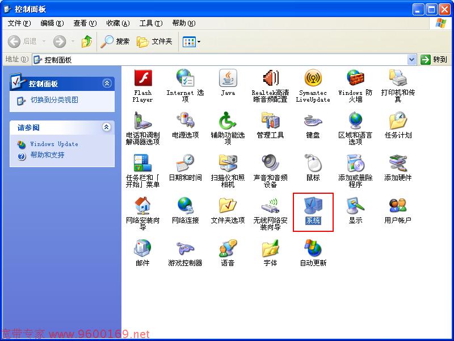Open the 收藏(A) menu
This screenshot has height=341, width=454.
tap(118, 23)
